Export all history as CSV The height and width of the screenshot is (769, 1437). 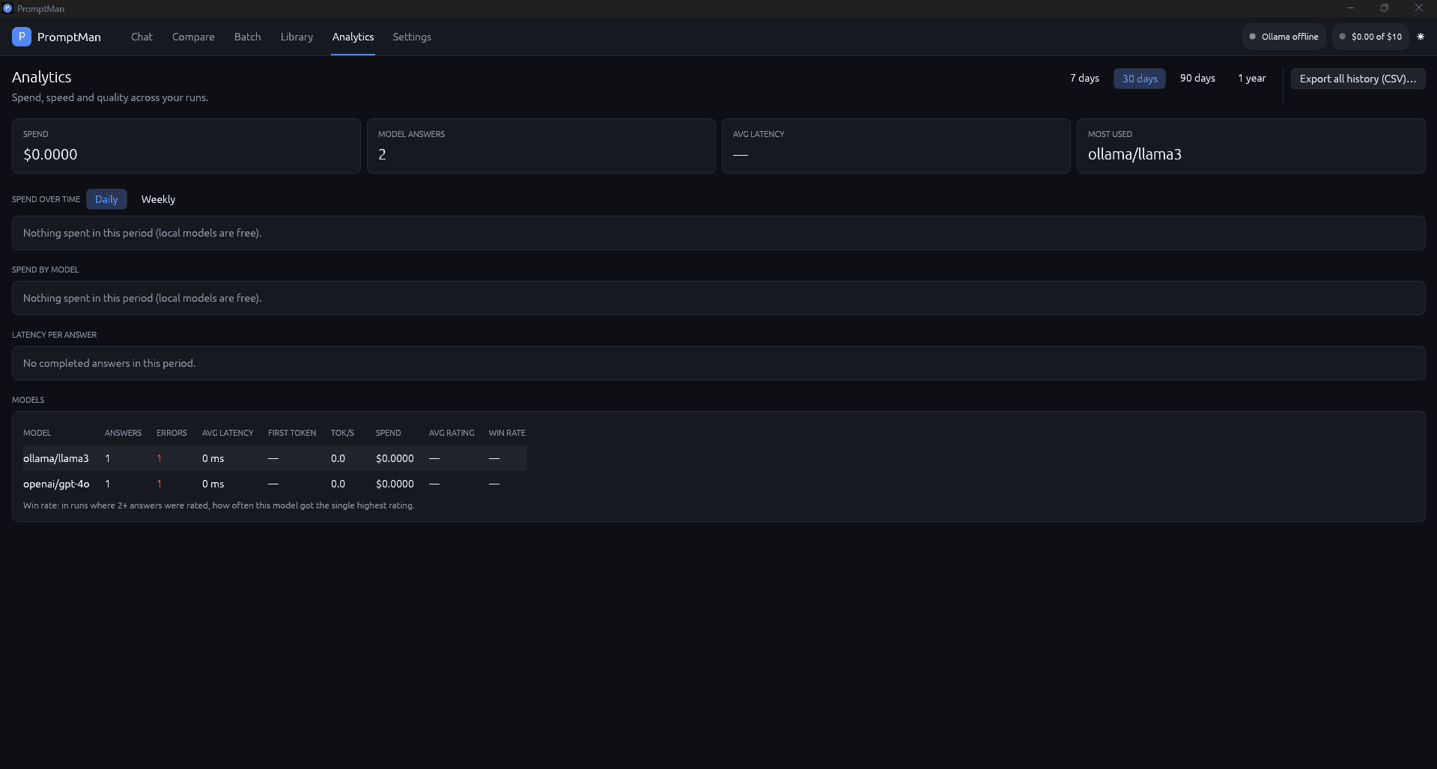(x=1358, y=79)
